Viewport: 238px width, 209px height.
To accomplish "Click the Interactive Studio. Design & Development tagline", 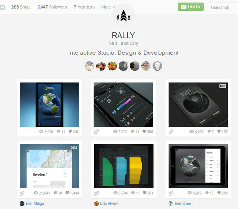I will pyautogui.click(x=123, y=53).
